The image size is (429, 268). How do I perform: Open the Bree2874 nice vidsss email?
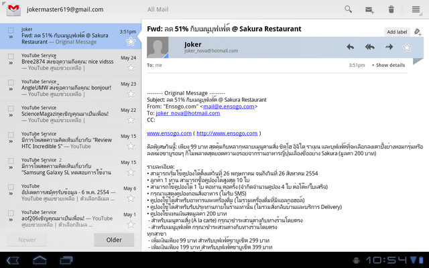(70, 62)
